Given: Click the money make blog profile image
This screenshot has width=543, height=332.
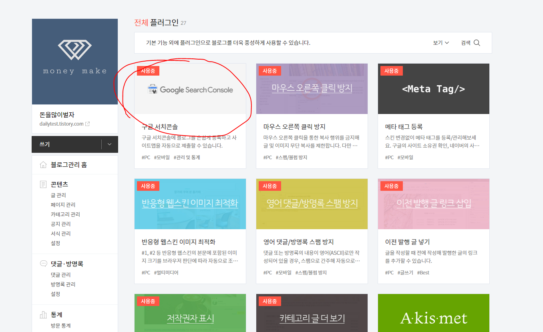Looking at the screenshot, I should click(x=75, y=62).
